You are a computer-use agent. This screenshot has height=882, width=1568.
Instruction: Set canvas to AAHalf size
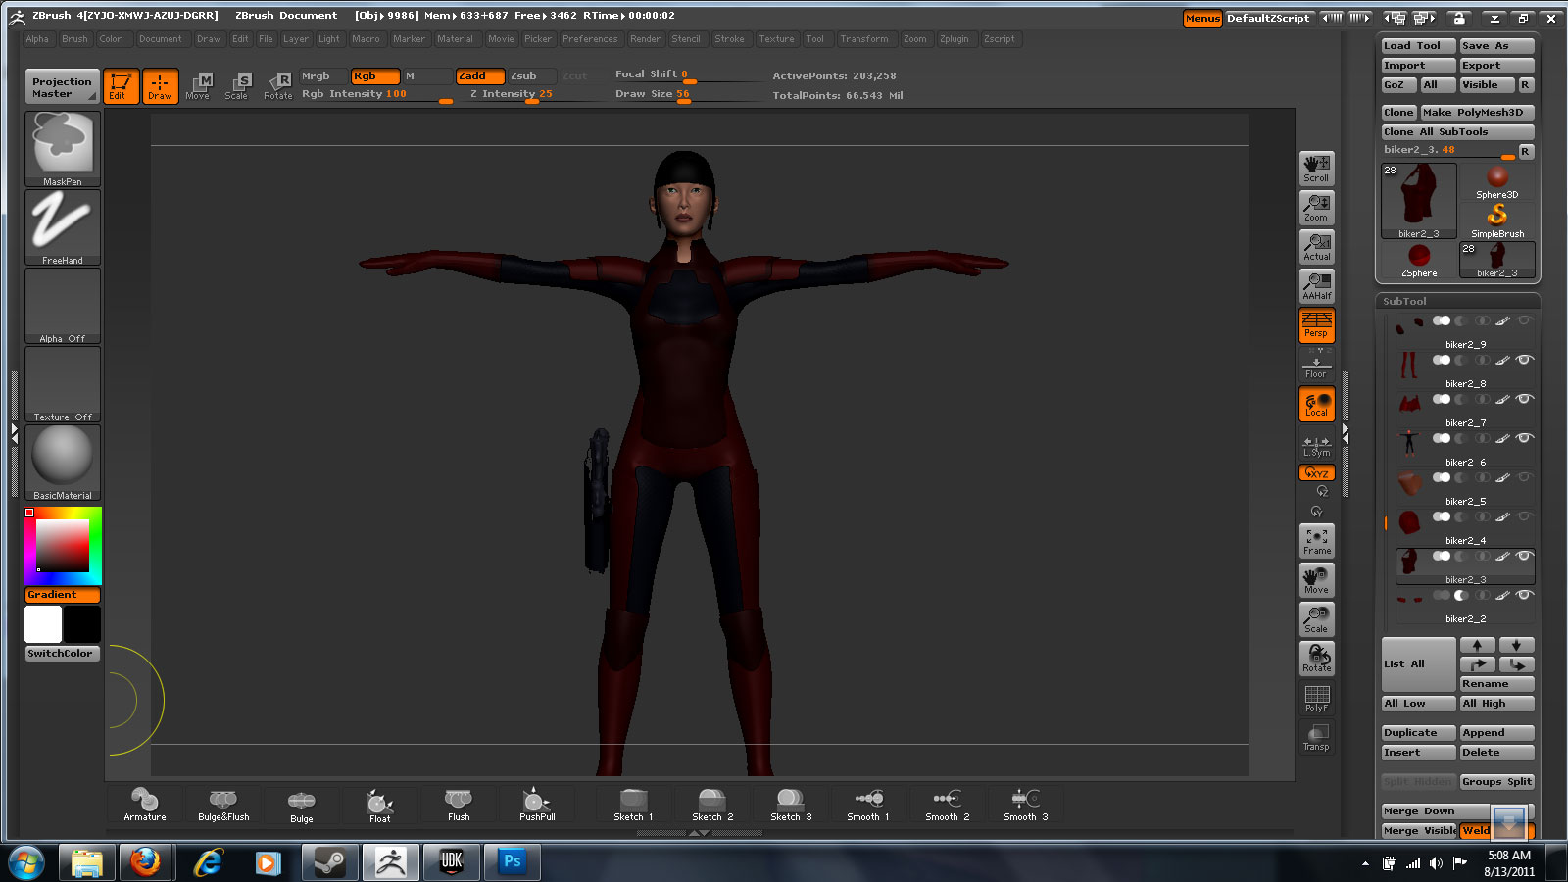point(1316,286)
